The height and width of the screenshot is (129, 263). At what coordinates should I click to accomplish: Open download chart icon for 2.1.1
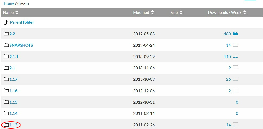tap(236, 56)
